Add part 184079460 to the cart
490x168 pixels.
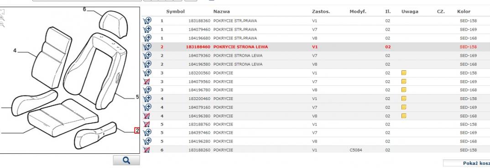147,29
